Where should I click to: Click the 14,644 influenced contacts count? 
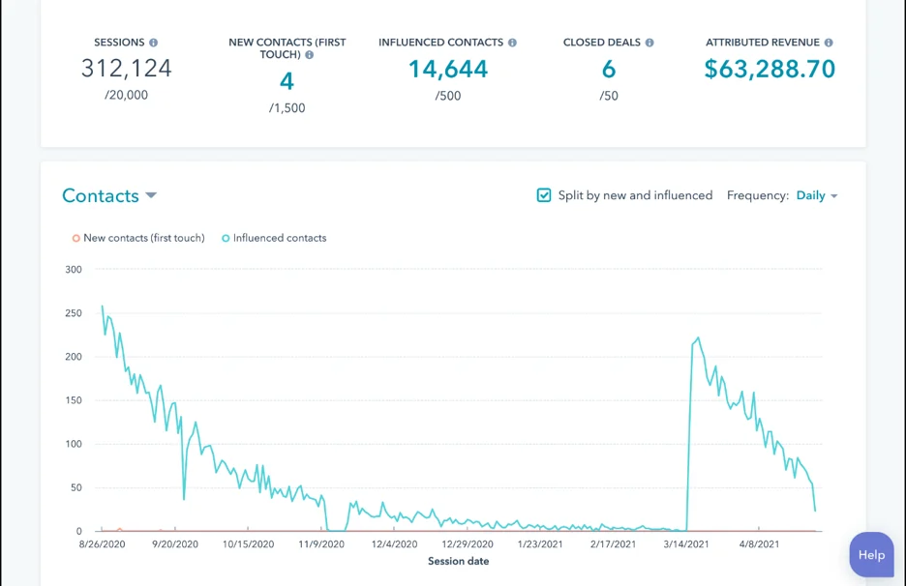[x=447, y=69]
